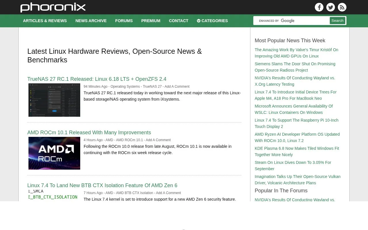Open Valve's Timur Kristóf AMD GPUs article
This screenshot has height=230, width=368.
pyautogui.click(x=296, y=53)
